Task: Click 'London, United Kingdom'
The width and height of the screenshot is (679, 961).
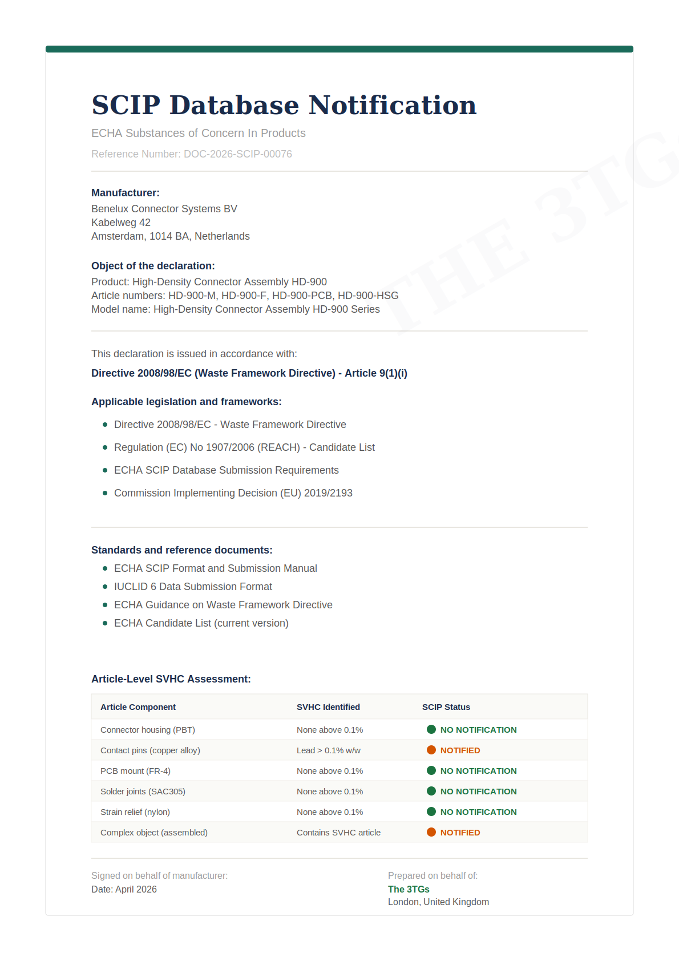Action: pyautogui.click(x=438, y=902)
